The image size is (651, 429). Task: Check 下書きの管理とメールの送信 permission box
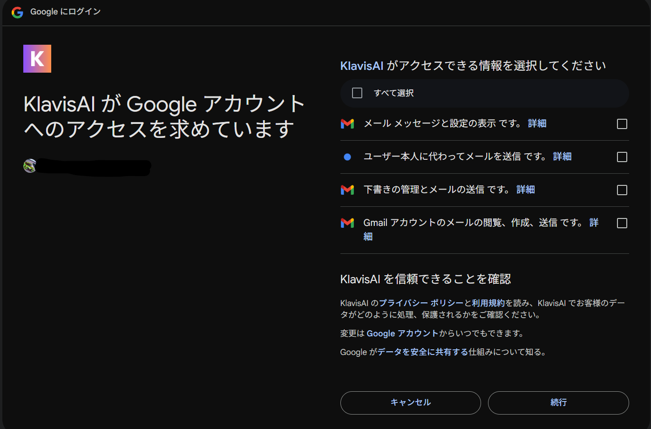[x=622, y=190]
